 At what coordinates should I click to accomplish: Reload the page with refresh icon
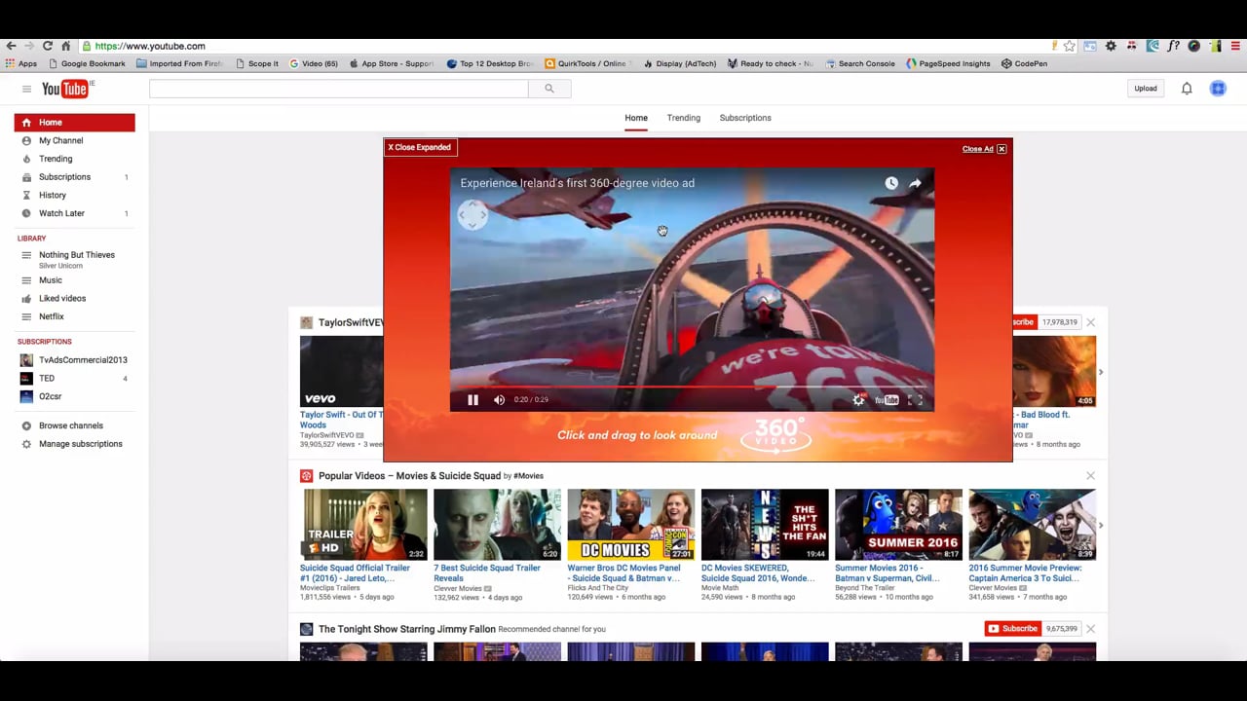pyautogui.click(x=47, y=46)
